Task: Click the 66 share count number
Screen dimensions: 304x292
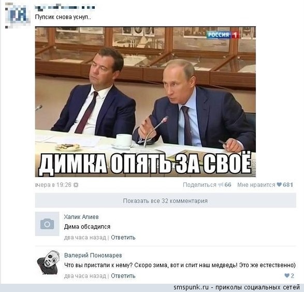Action: (228, 185)
